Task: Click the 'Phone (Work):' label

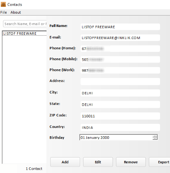Action: (x=62, y=70)
